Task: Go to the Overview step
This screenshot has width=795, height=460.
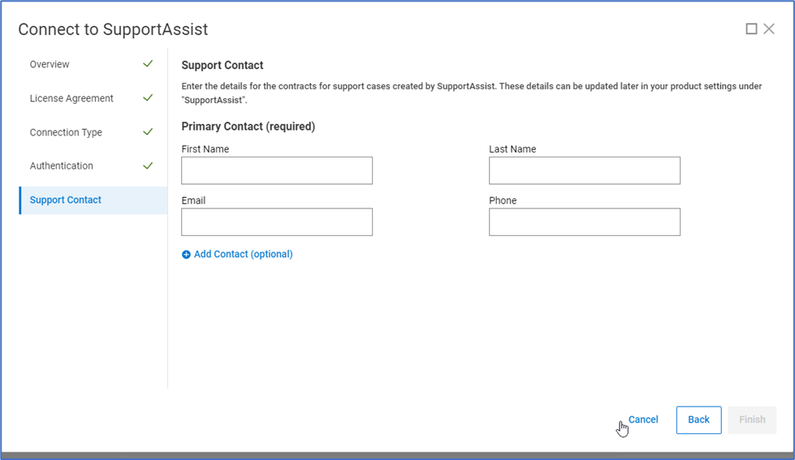Action: (50, 64)
